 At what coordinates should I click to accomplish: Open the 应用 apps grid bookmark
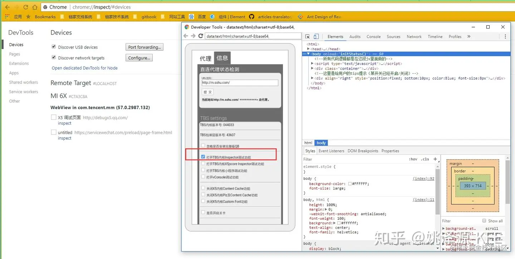coord(13,17)
